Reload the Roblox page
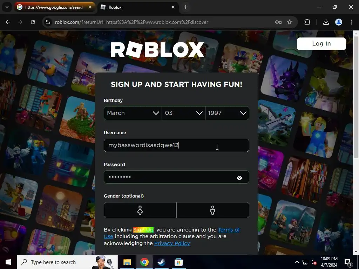 33,22
